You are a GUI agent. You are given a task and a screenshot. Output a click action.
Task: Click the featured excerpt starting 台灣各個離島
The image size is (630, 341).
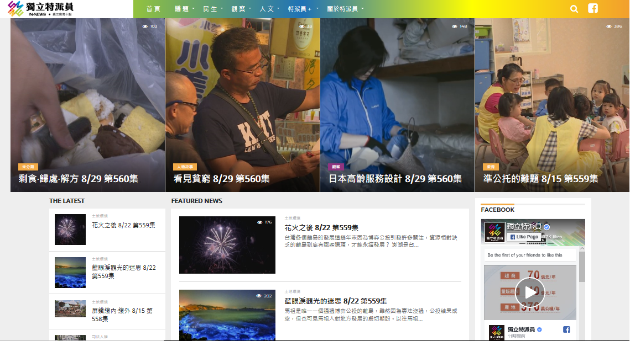tap(371, 241)
